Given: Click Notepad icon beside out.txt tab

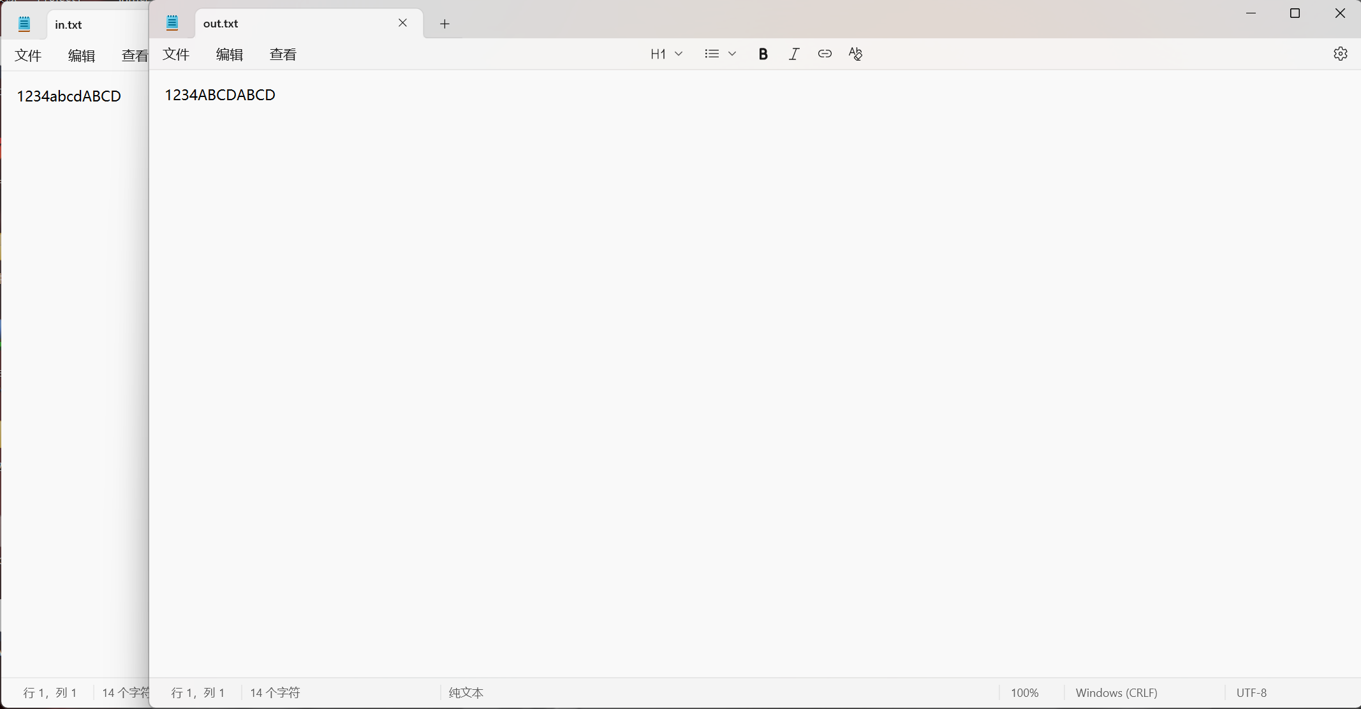Looking at the screenshot, I should pyautogui.click(x=172, y=24).
